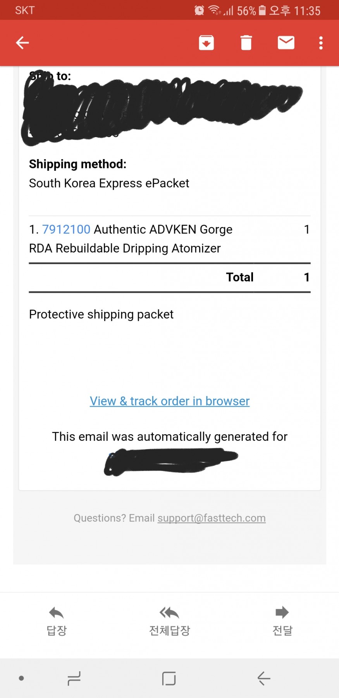Tap the battery indicator in status bar
Screen dimensions: 339x698
(x=262, y=10)
